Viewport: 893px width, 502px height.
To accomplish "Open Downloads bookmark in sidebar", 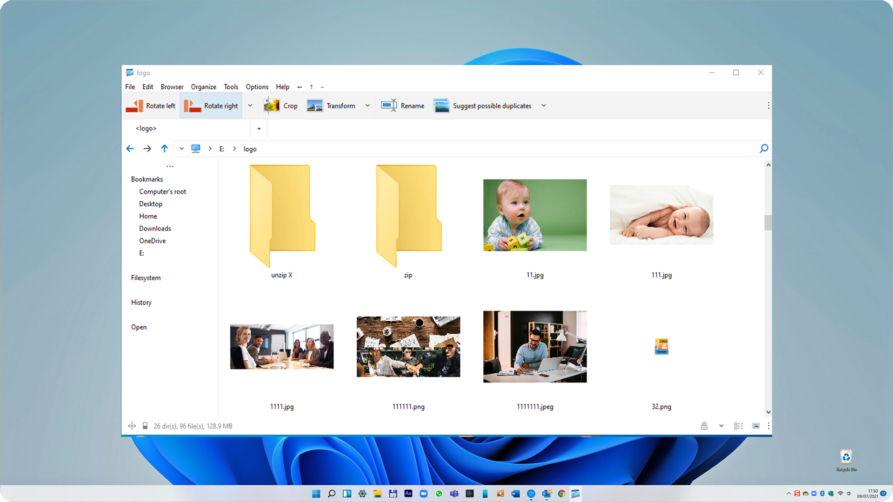I will pos(155,229).
